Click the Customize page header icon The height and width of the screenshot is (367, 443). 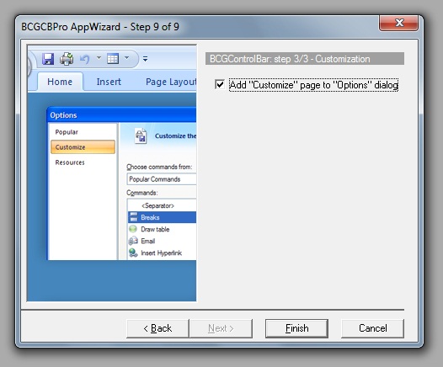click(141, 136)
